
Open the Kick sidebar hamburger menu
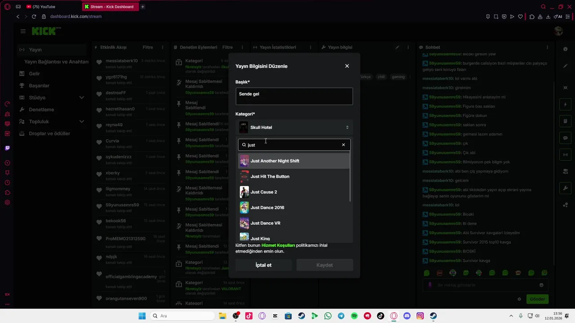23,31
